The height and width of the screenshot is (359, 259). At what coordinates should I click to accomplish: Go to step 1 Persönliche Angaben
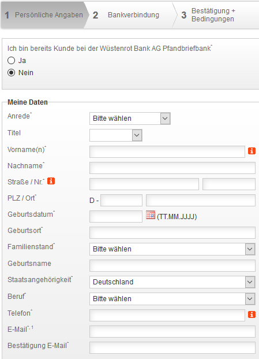[x=44, y=15]
